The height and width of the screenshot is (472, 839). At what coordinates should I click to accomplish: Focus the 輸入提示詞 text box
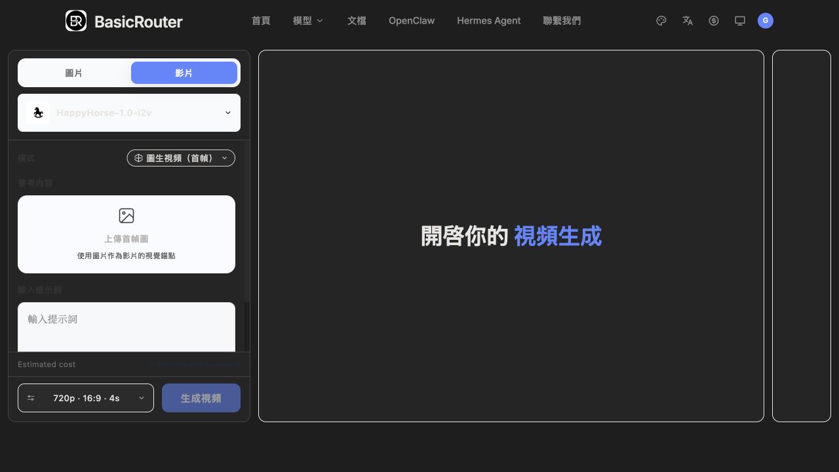(x=127, y=326)
